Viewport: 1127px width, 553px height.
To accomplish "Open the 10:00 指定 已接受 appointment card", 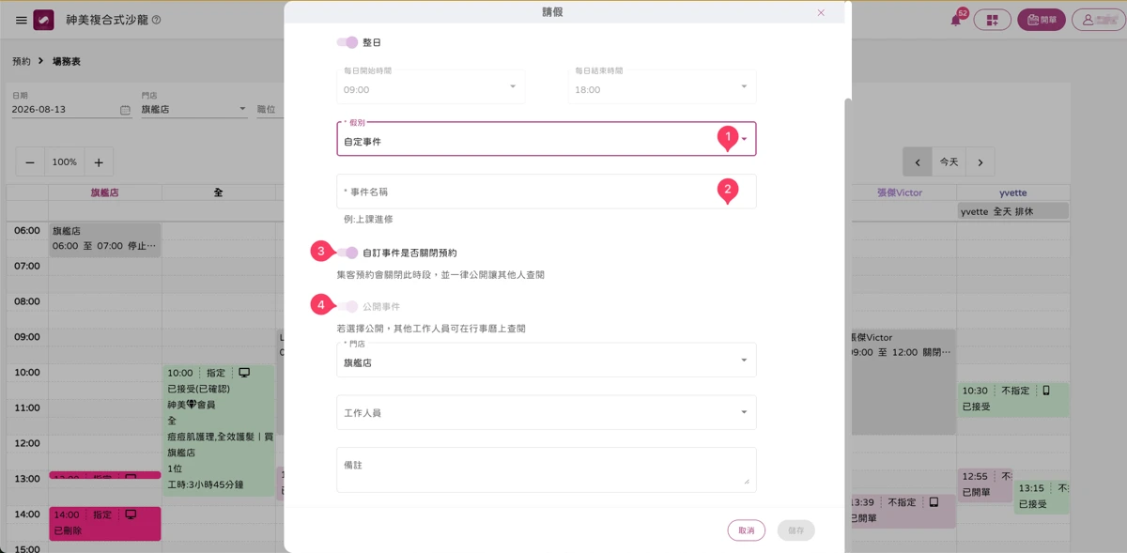I will pyautogui.click(x=218, y=431).
